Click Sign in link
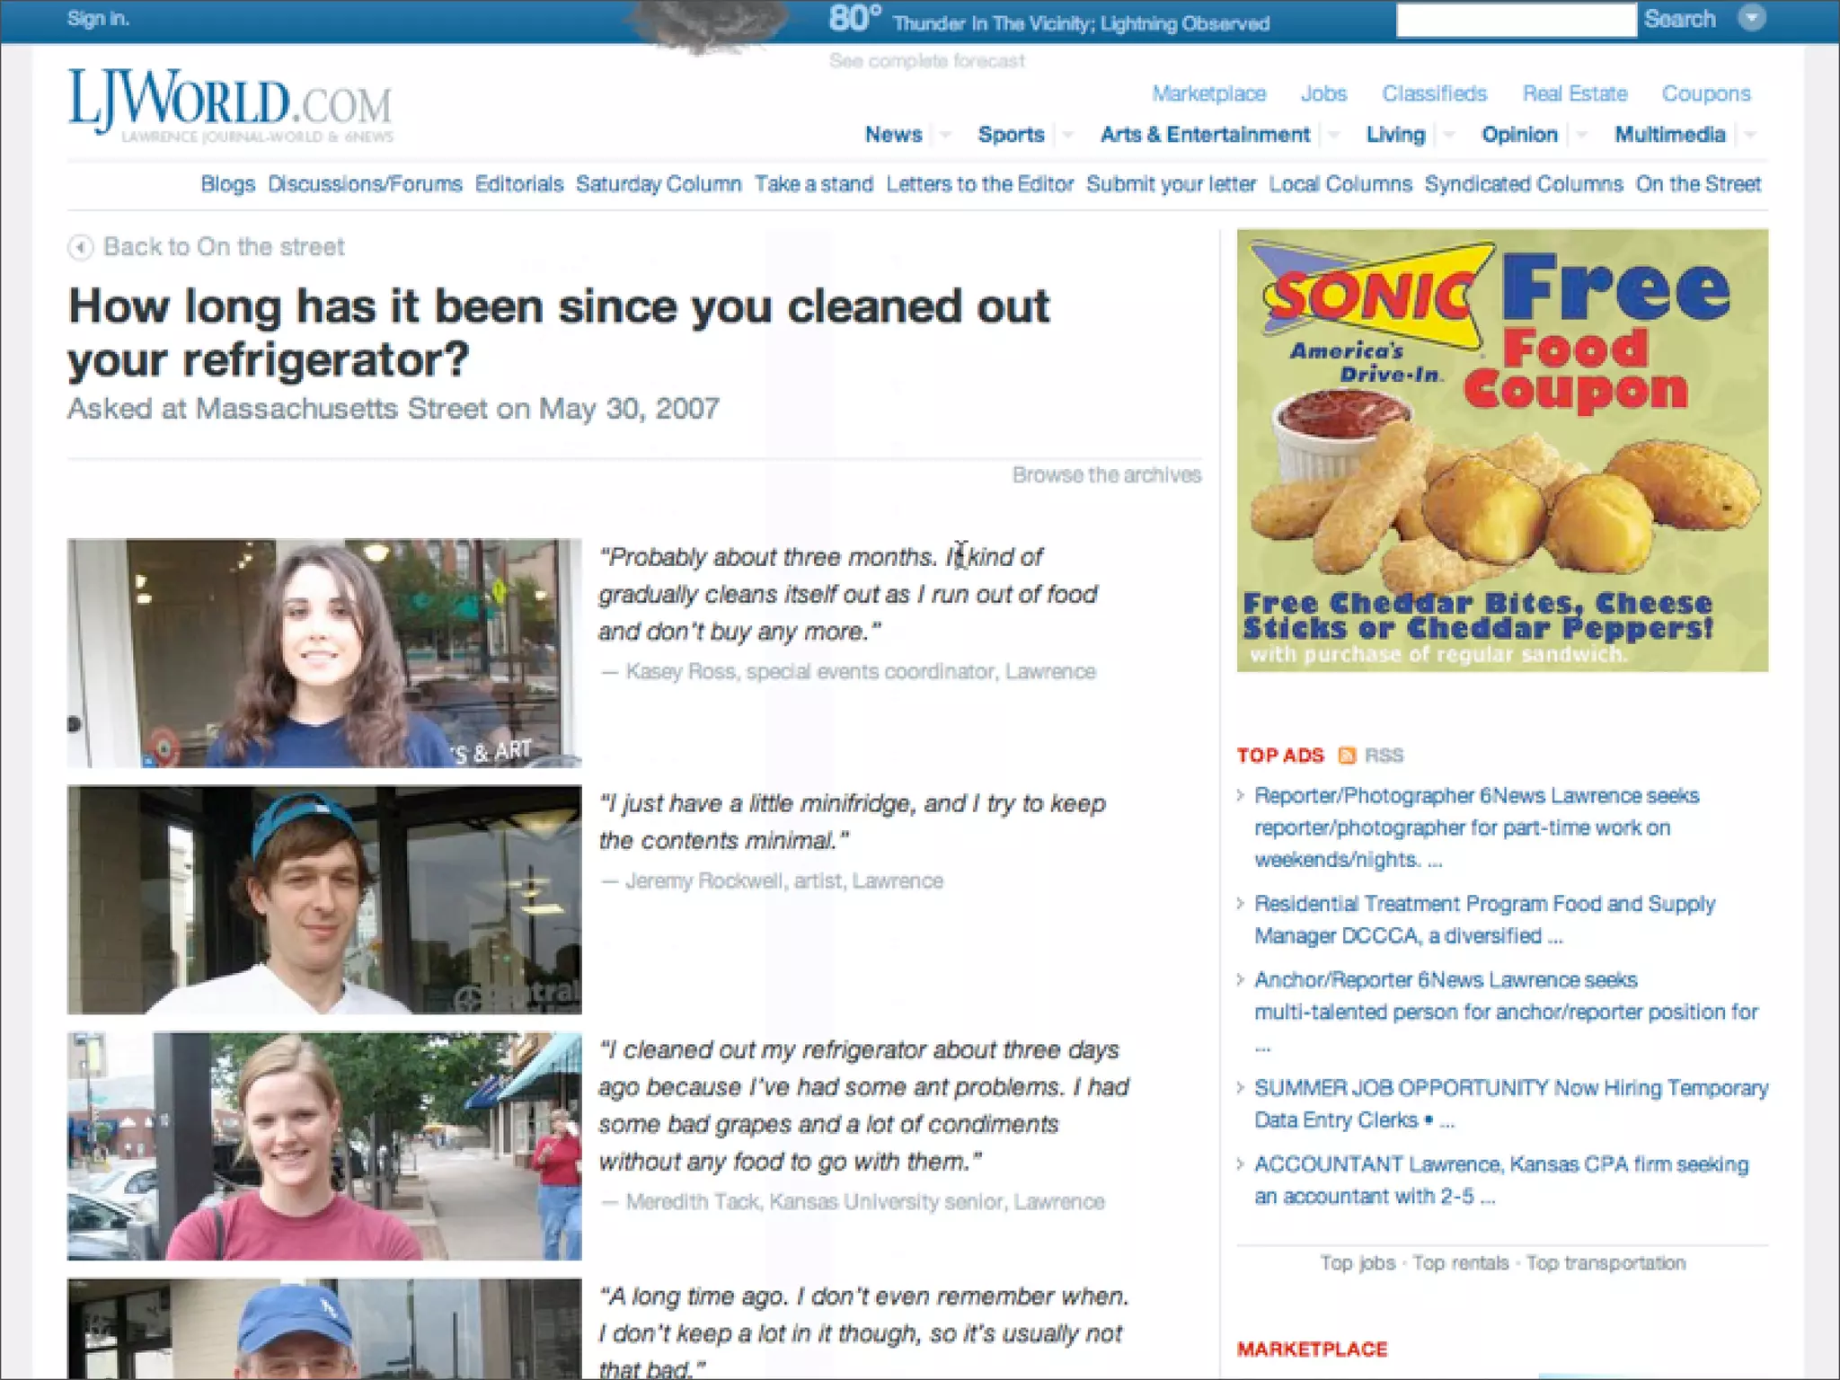This screenshot has height=1380, width=1840. (x=98, y=19)
